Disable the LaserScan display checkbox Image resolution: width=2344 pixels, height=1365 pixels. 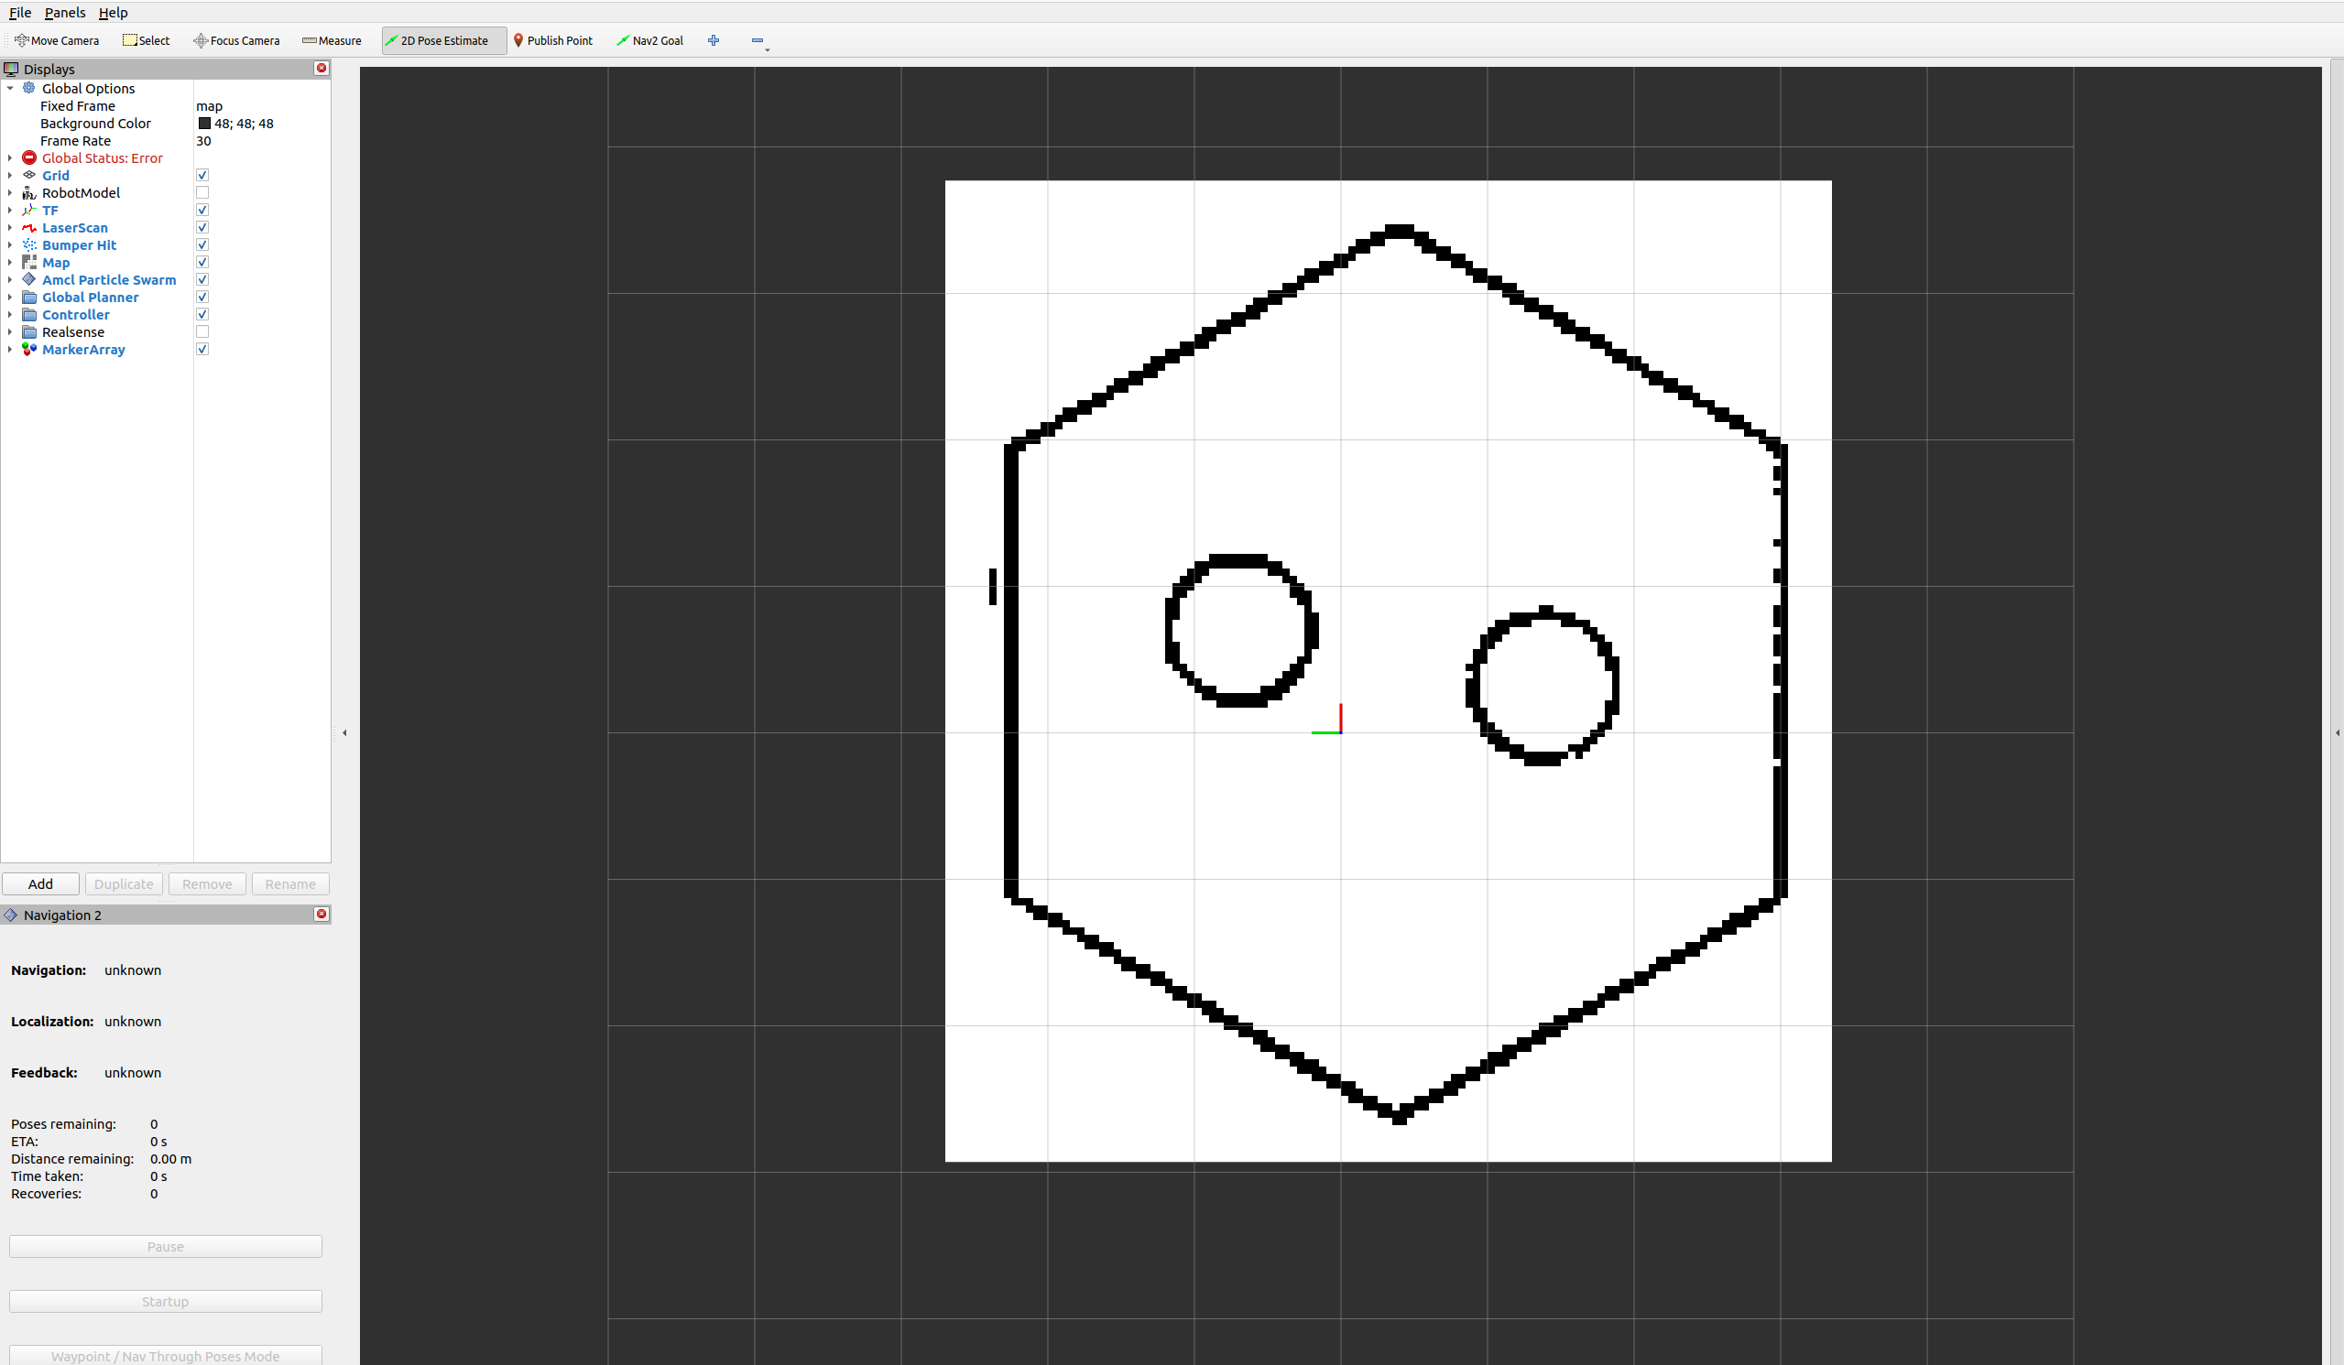tap(202, 228)
